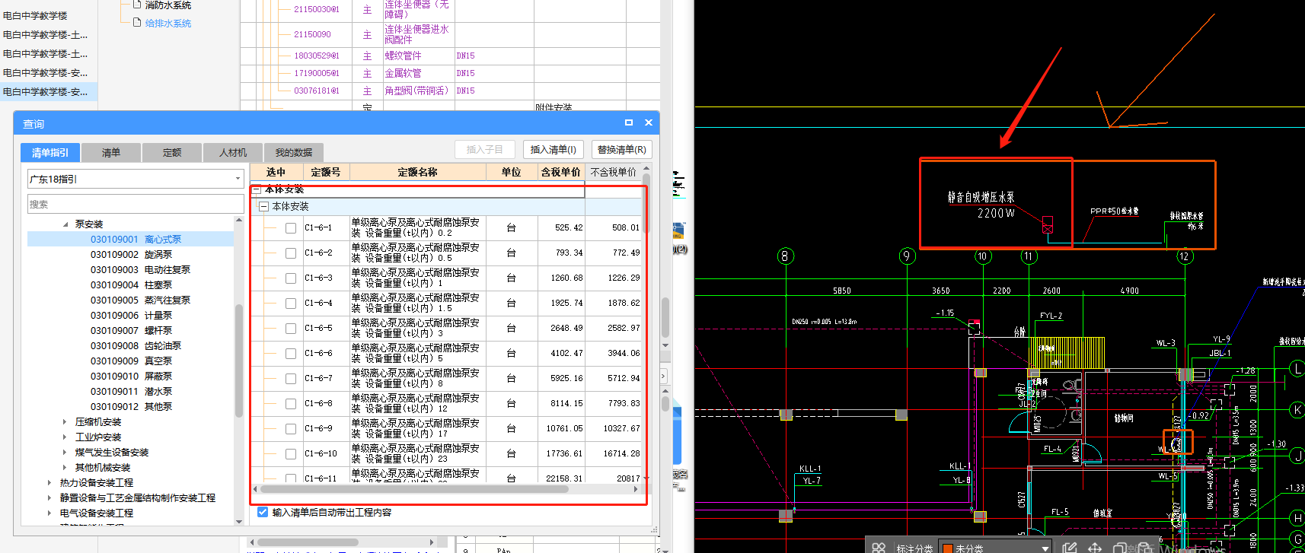The width and height of the screenshot is (1305, 553).
Task: Tick the checkbox for quota C1-6-1
Action: click(291, 228)
